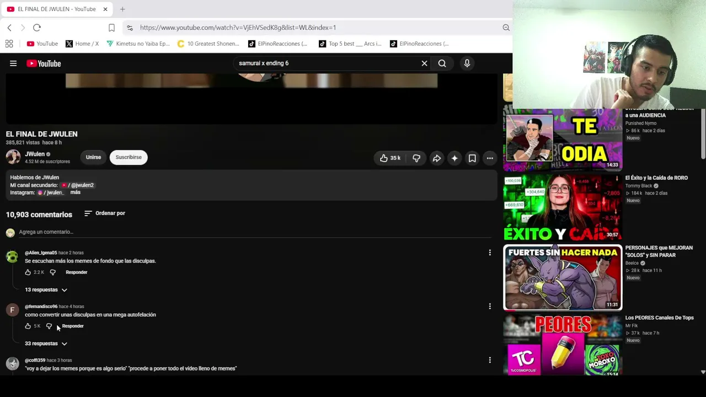Open the JWulen channel name link

35,154
